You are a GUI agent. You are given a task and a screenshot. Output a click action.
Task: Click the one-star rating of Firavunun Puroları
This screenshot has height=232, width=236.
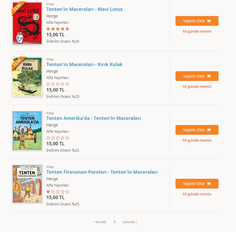pyautogui.click(x=58, y=192)
